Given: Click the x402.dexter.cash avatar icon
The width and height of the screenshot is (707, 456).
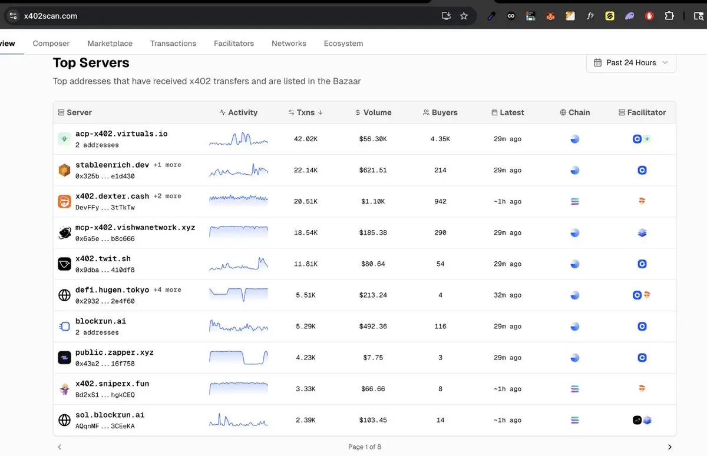Looking at the screenshot, I should [x=64, y=201].
